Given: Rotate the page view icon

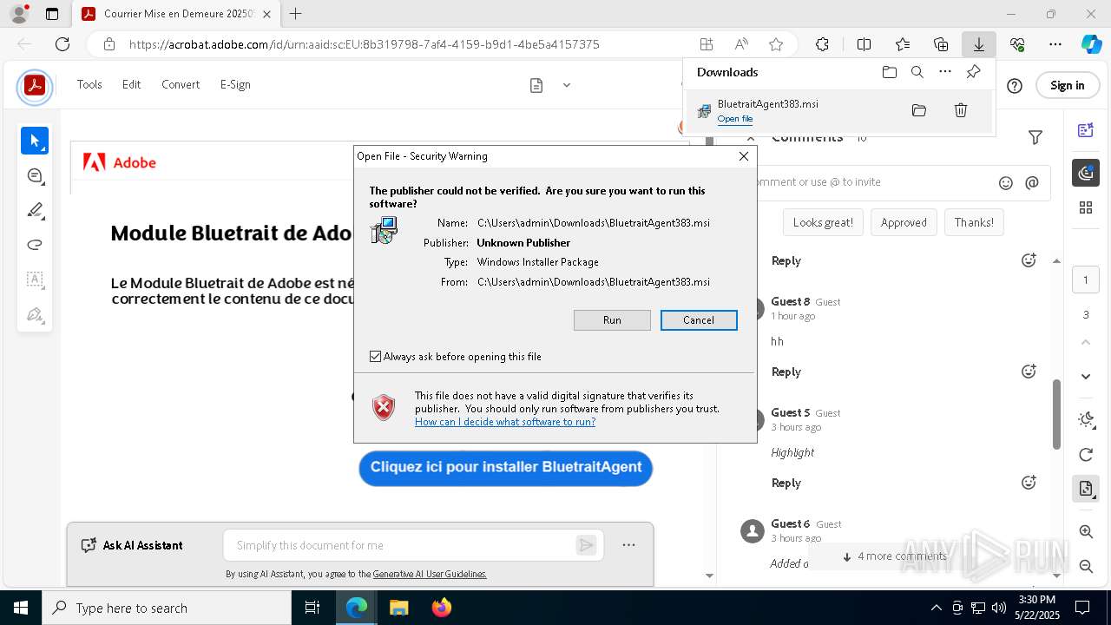Looking at the screenshot, I should (1086, 455).
